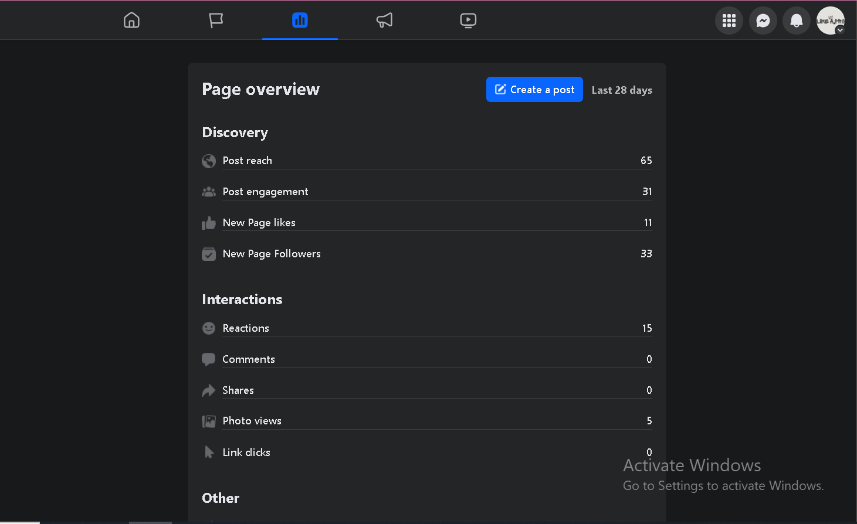Click the New Page Followers row
This screenshot has height=524, width=857.
[x=426, y=254]
